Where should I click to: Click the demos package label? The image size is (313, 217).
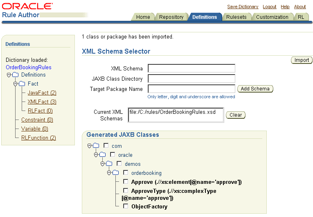(133, 164)
